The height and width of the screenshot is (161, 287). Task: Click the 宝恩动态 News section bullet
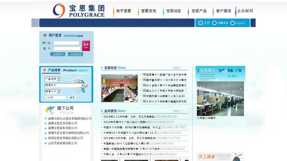coord(102,68)
